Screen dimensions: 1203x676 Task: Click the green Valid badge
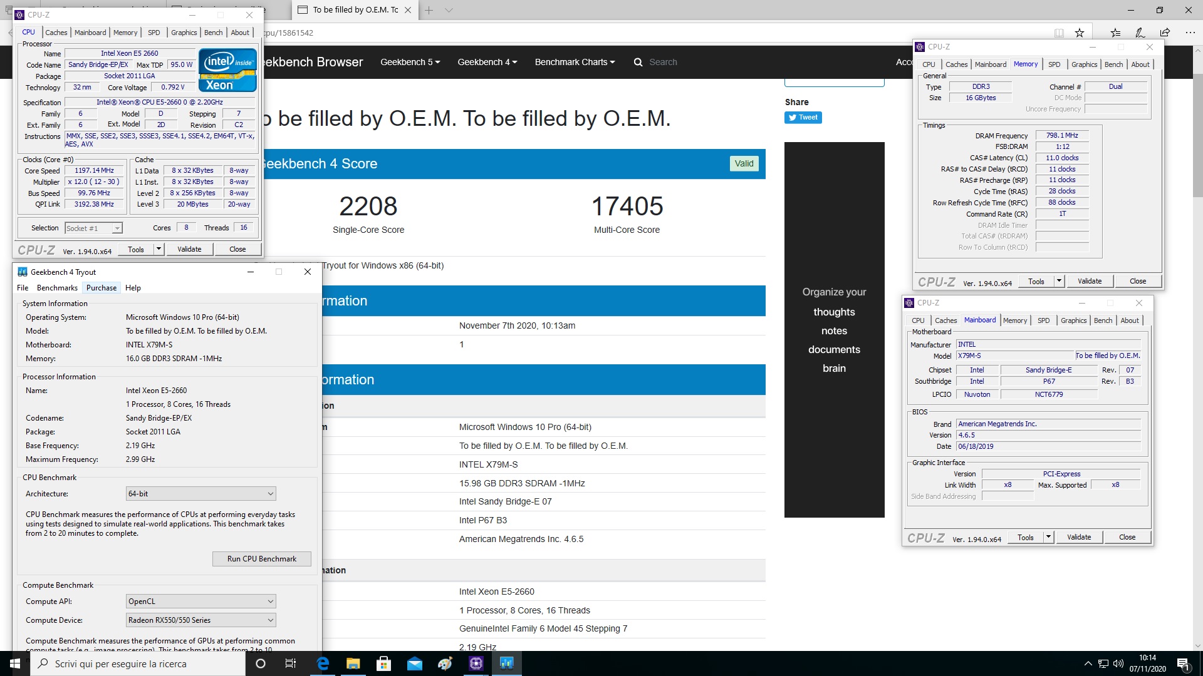click(x=744, y=163)
